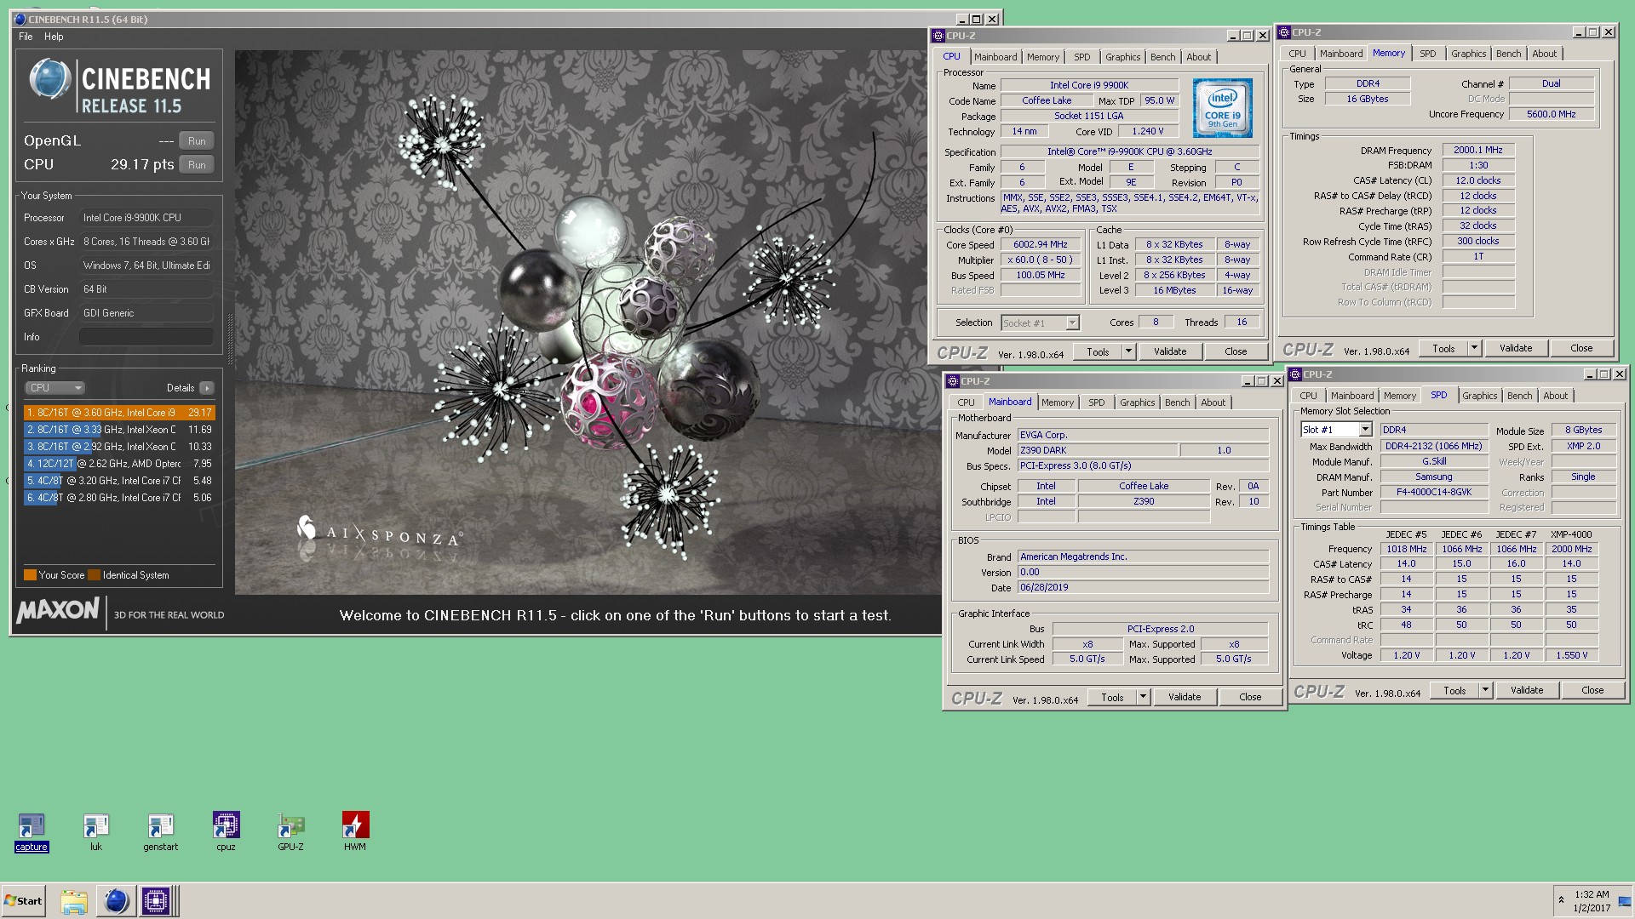Image resolution: width=1635 pixels, height=919 pixels.
Task: Open Windows Explorer from the taskbar
Action: tap(74, 901)
